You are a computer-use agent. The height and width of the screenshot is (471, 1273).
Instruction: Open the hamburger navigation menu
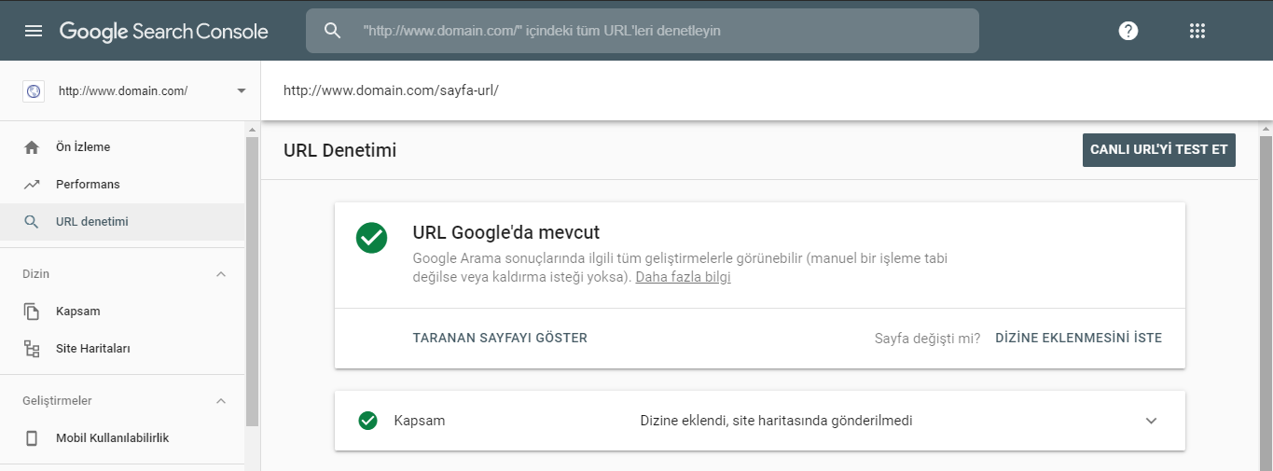coord(34,31)
